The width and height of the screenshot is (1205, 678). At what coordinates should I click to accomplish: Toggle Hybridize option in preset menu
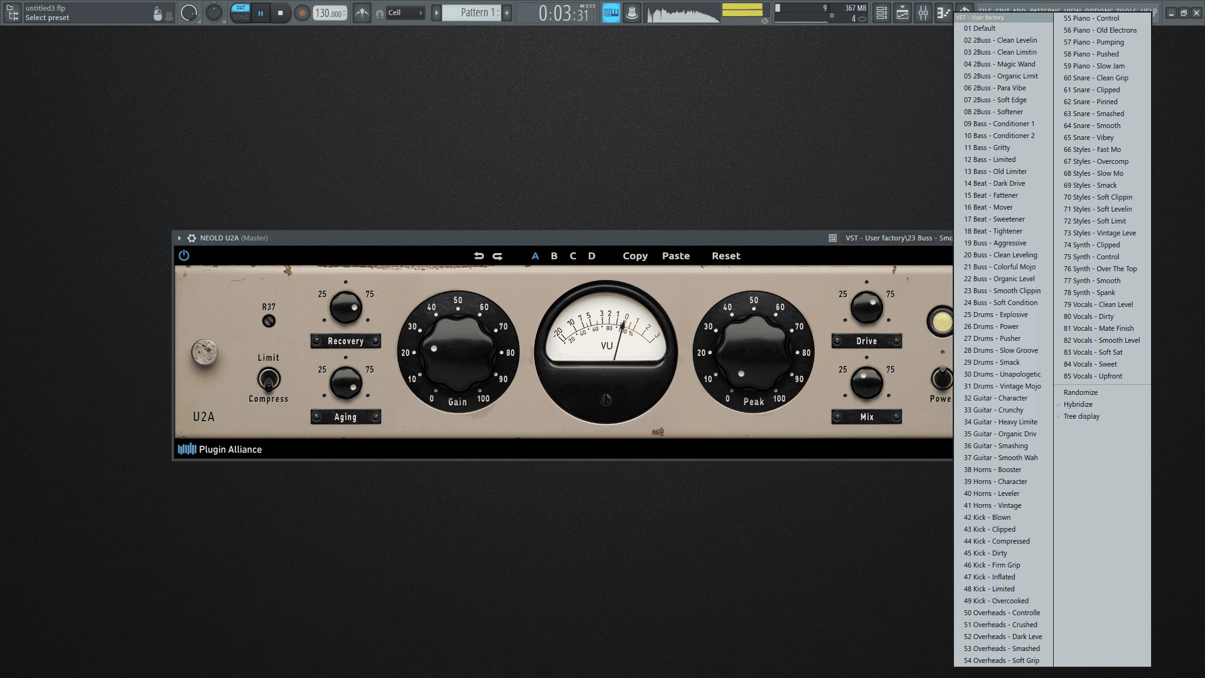click(x=1103, y=404)
